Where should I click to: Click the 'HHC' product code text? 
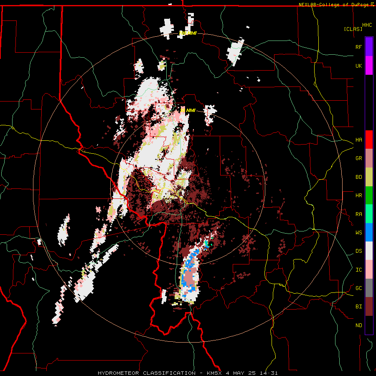click(367, 25)
